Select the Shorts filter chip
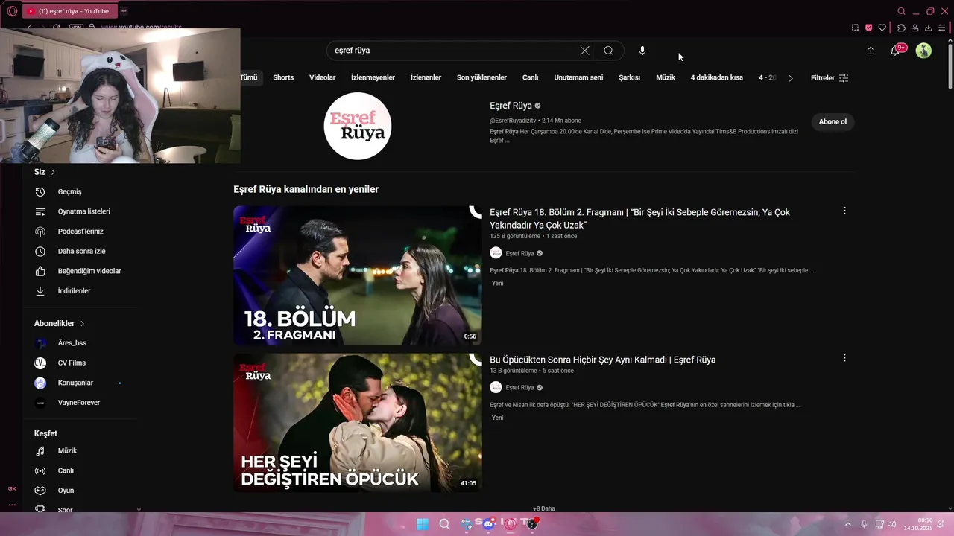The image size is (954, 536). [x=283, y=77]
